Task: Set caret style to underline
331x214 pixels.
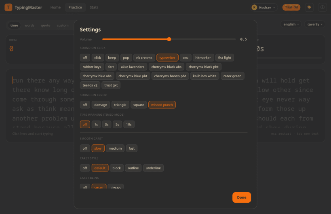Action: coord(153,168)
